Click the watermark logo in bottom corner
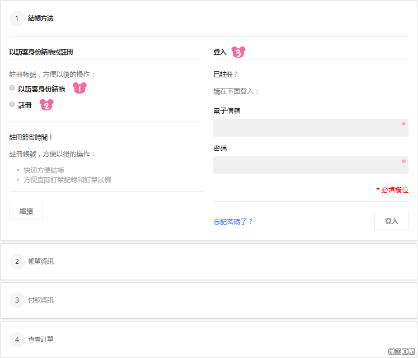 click(x=401, y=351)
